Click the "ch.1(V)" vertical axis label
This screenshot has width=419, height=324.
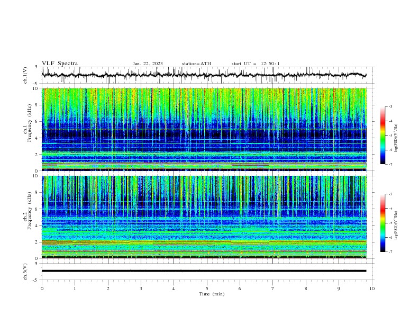(x=25, y=75)
